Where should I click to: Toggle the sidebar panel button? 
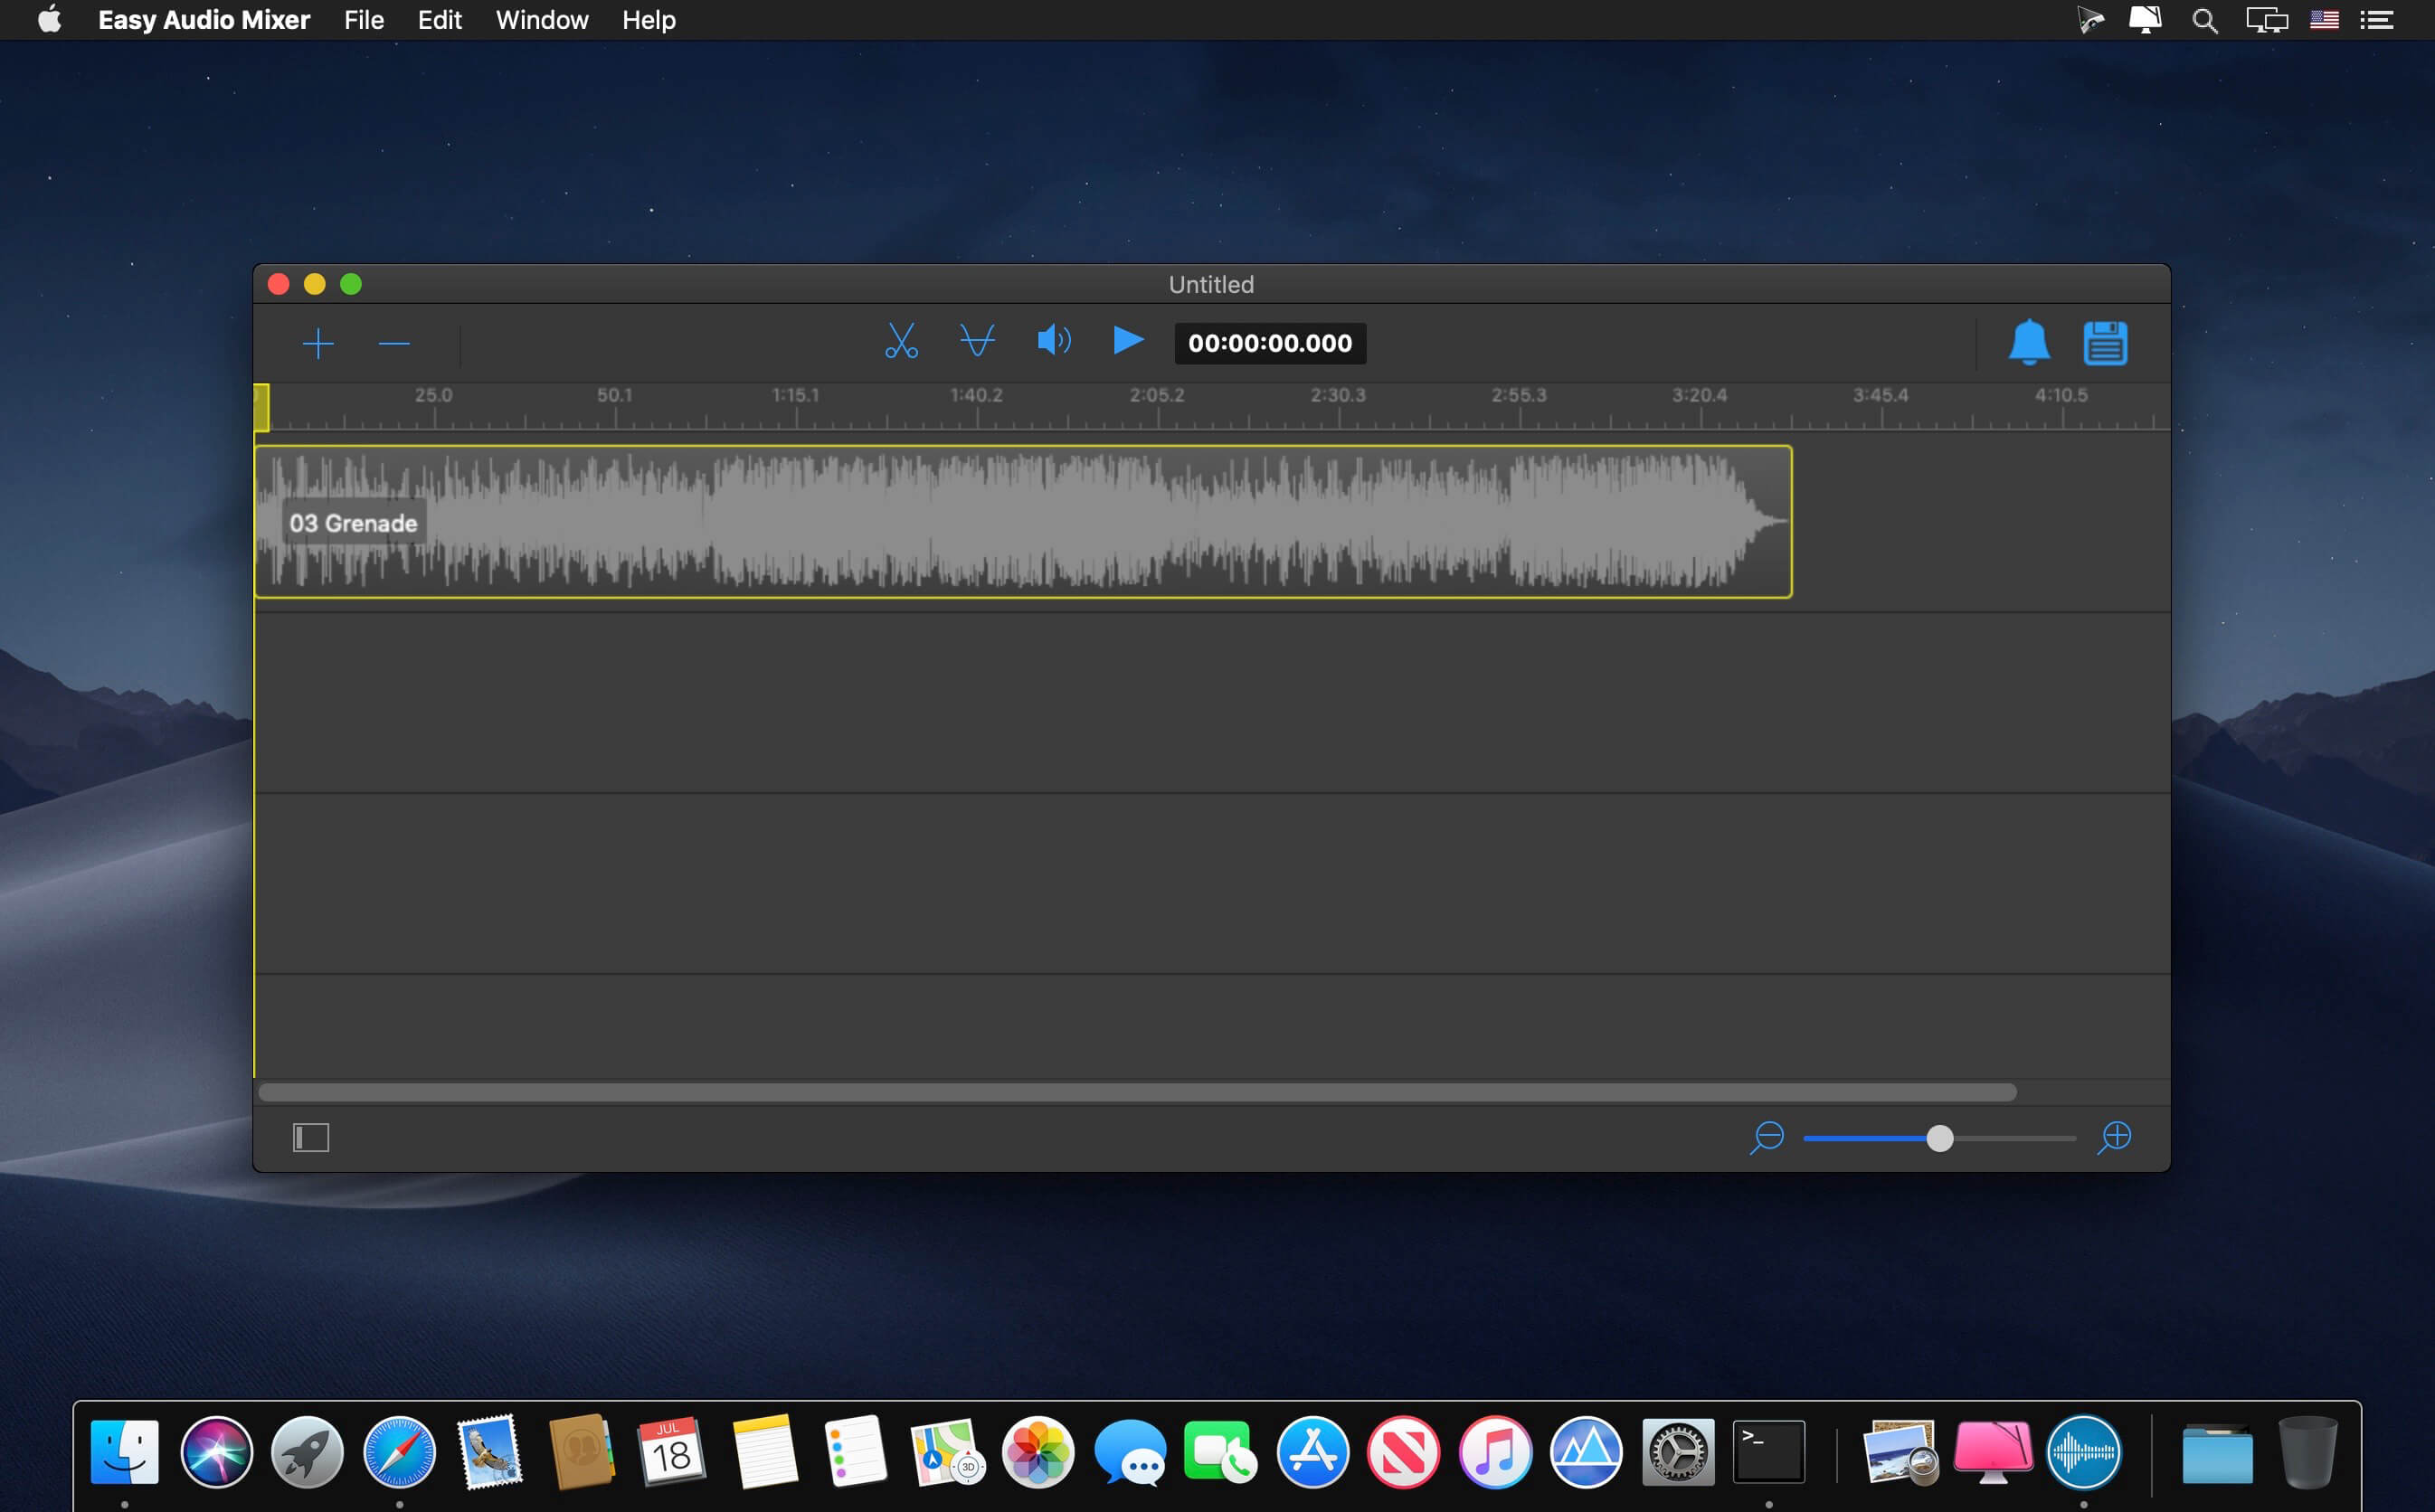(x=311, y=1137)
